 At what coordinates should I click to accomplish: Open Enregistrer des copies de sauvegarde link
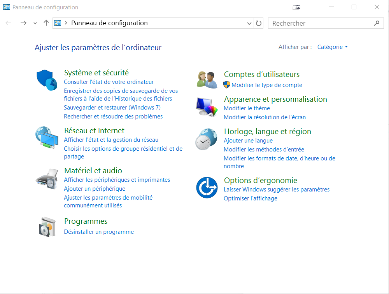tap(121, 95)
